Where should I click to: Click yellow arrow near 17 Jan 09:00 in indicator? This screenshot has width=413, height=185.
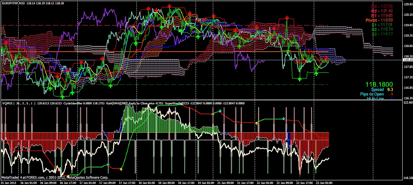click(121, 168)
